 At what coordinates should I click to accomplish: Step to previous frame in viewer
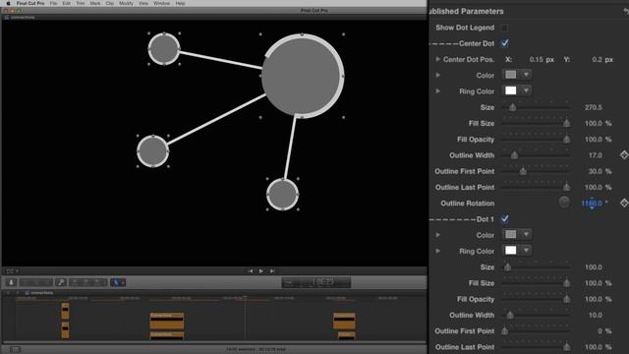pos(251,271)
